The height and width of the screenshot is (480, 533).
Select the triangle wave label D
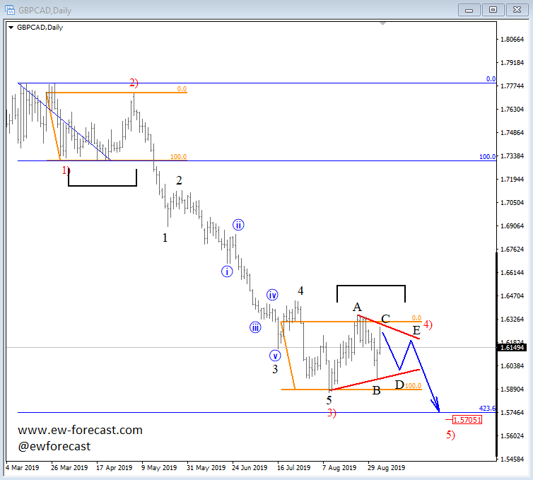399,385
